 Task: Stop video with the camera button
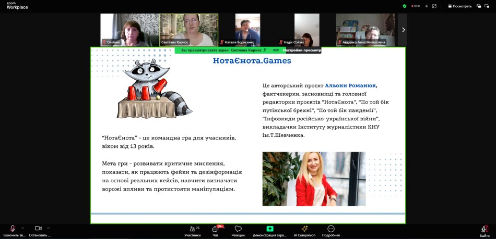(38, 229)
